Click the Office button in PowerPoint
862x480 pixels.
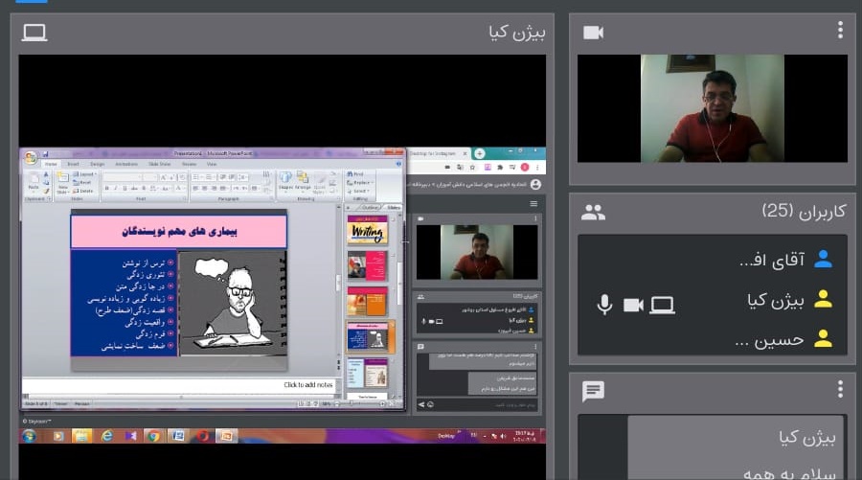tap(31, 158)
